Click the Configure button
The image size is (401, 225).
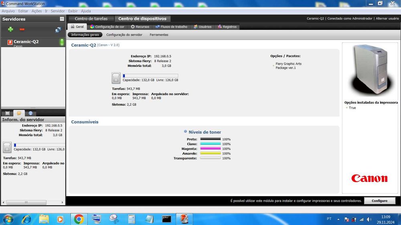click(379, 201)
